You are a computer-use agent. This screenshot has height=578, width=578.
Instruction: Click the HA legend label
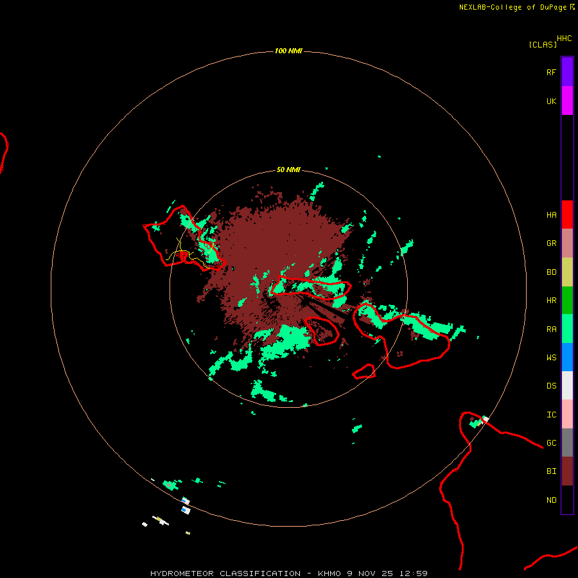click(551, 215)
